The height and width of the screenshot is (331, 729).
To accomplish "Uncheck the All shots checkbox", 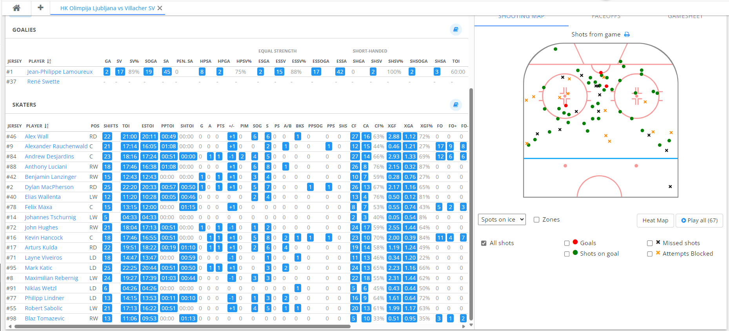I will tap(484, 243).
